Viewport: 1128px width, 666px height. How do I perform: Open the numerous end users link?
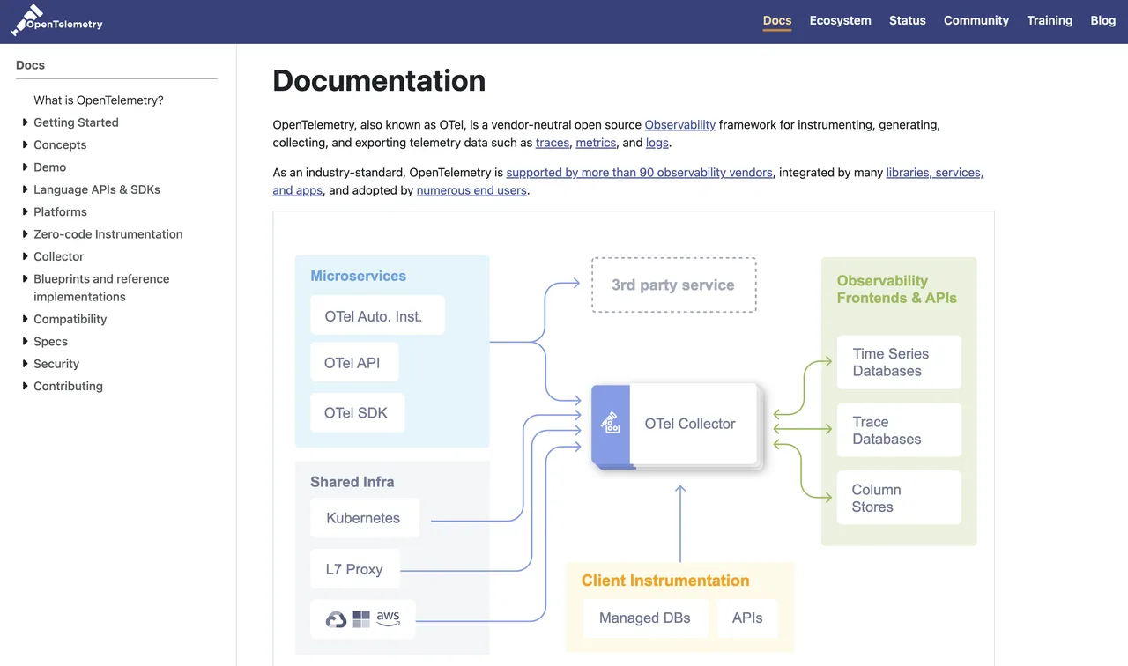(471, 190)
